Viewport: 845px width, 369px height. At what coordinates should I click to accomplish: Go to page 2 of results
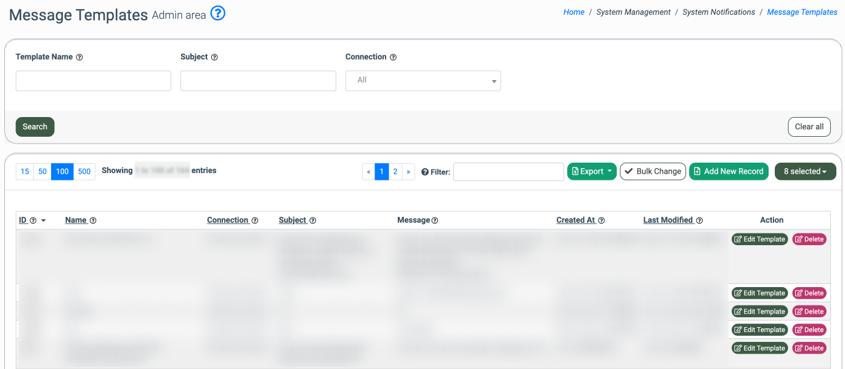(x=395, y=172)
